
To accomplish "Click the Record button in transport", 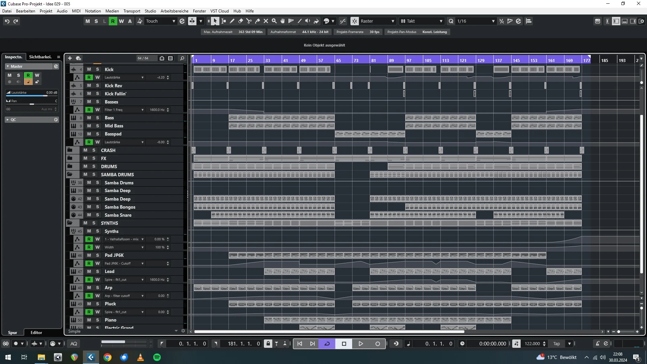I will pos(377,344).
